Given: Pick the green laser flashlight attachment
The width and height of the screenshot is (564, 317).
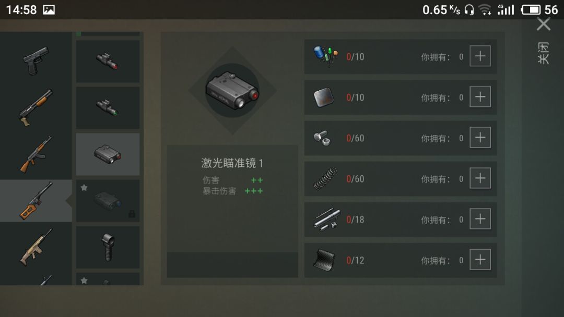Looking at the screenshot, I should 108,108.
